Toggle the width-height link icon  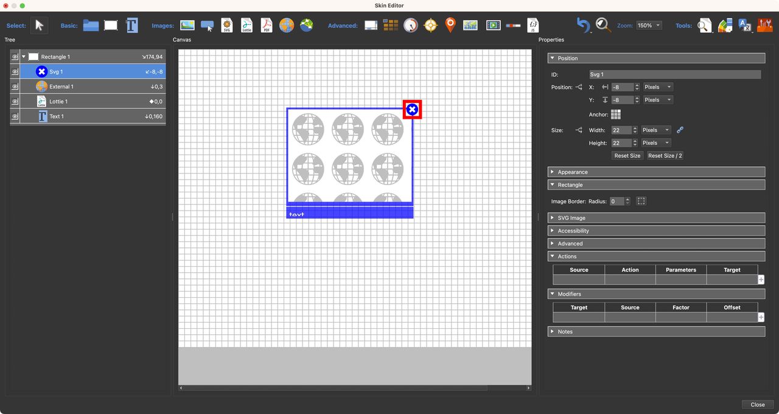point(680,130)
